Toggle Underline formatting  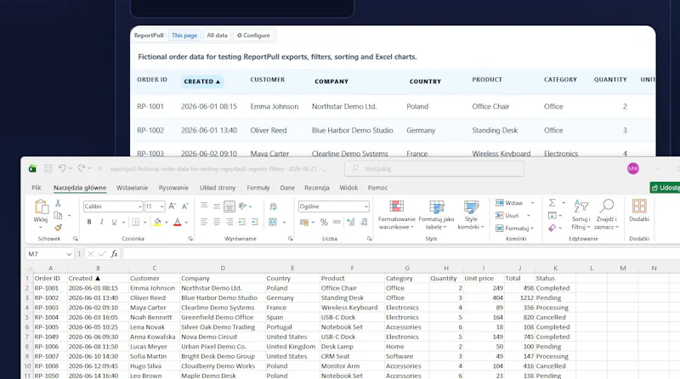[114, 222]
